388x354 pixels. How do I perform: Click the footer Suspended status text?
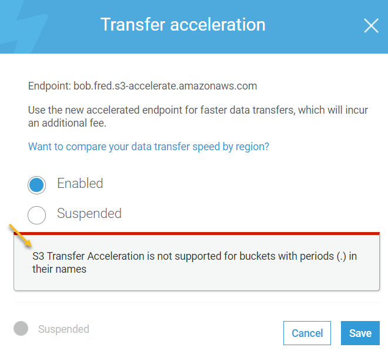coord(63,329)
